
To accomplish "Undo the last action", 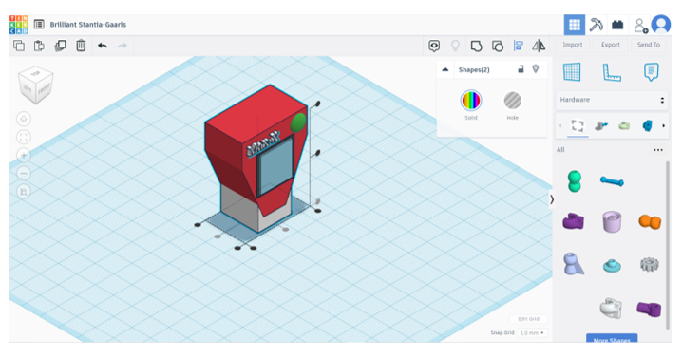I will [103, 46].
